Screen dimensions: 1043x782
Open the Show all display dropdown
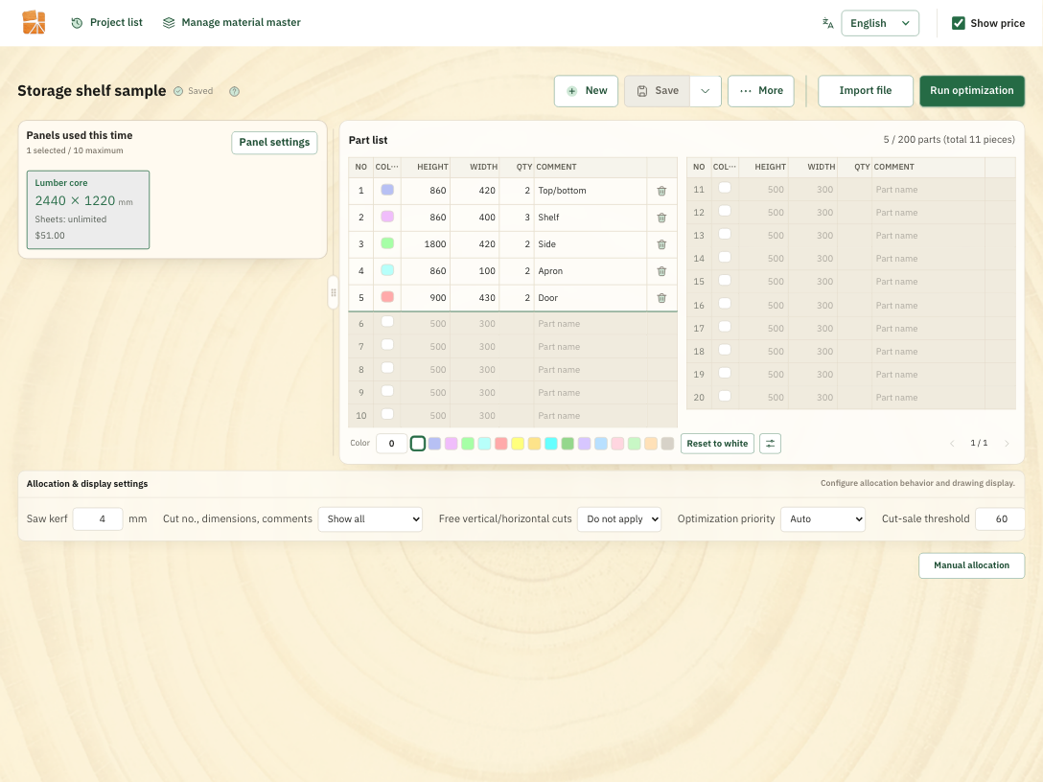(370, 519)
